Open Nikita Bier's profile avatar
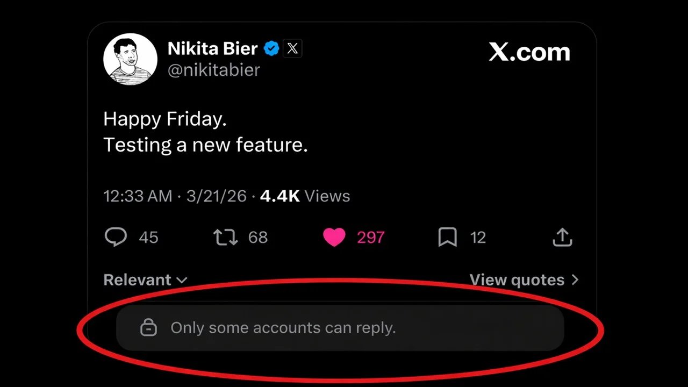This screenshot has height=387, width=688. point(130,58)
